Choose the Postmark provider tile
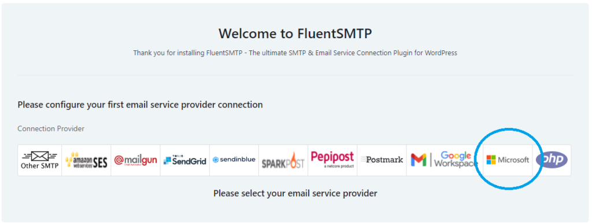 click(382, 160)
